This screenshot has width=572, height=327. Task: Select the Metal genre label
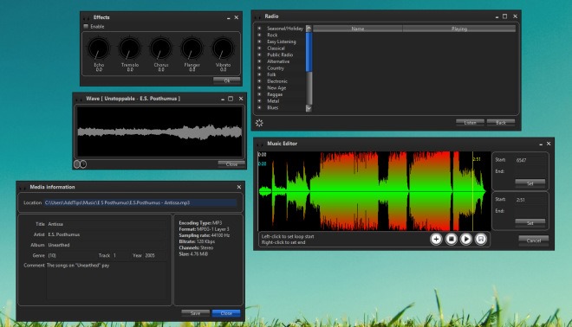(273, 101)
